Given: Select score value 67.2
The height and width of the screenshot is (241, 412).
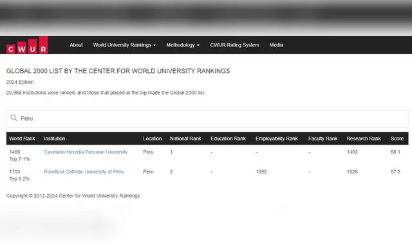Looking at the screenshot, I should (395, 171).
